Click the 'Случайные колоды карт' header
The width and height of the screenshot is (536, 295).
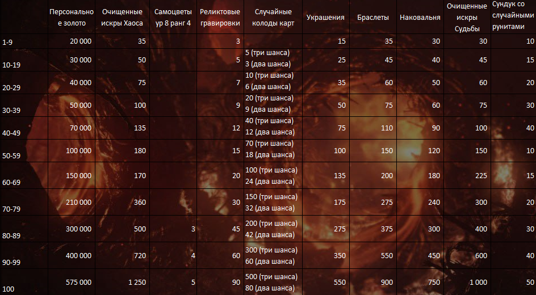click(273, 18)
